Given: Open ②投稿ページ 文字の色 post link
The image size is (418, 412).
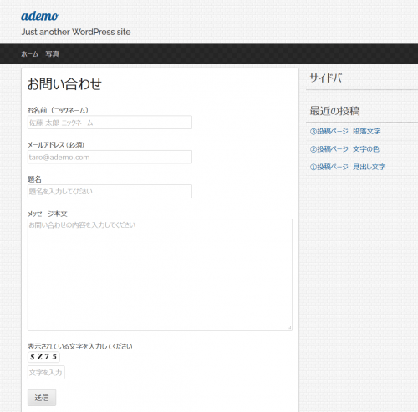Looking at the screenshot, I should [344, 149].
